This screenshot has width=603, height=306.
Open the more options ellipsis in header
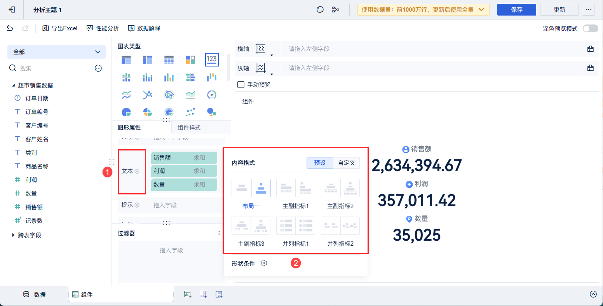click(x=589, y=10)
